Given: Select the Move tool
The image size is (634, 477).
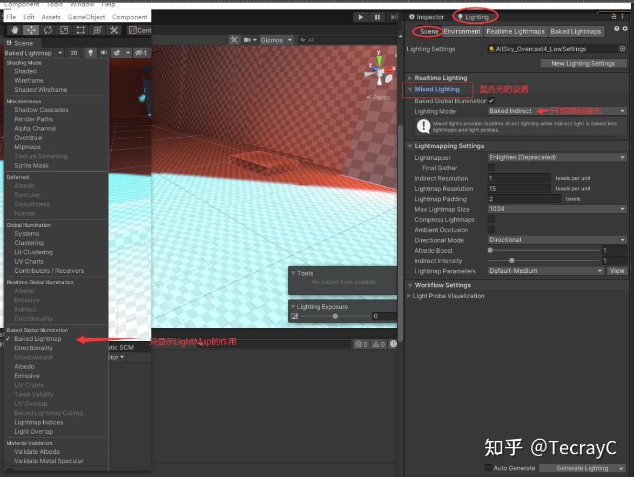Looking at the screenshot, I should point(32,30).
